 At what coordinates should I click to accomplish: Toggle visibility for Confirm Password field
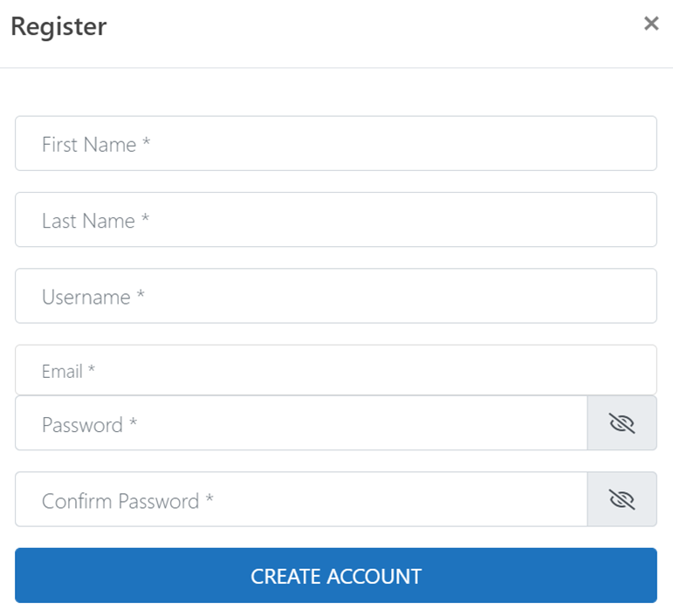click(x=621, y=499)
